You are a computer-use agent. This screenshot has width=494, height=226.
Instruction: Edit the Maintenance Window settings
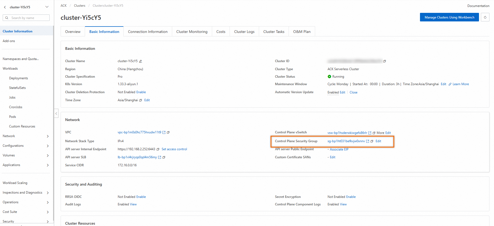[x=443, y=84]
